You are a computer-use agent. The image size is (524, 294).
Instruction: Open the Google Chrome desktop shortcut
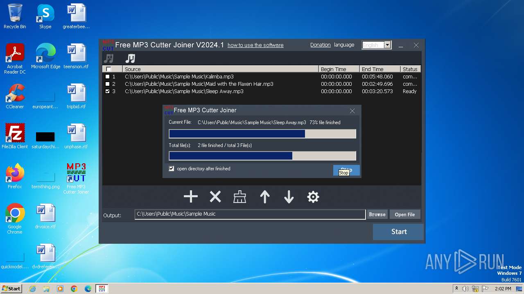(15, 219)
